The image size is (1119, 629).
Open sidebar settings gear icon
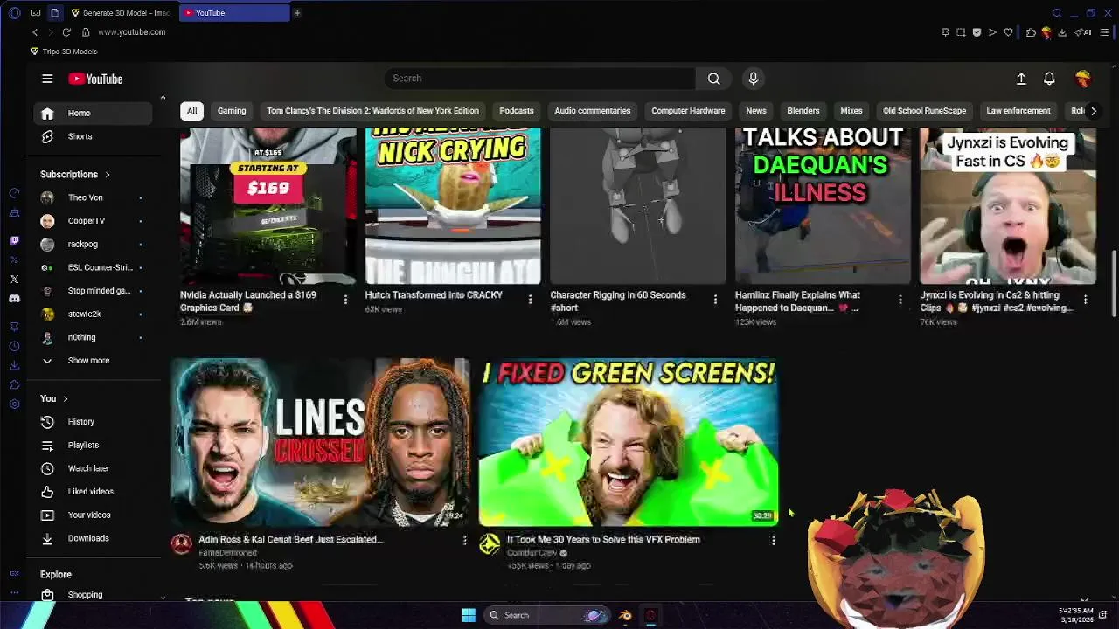pos(14,404)
